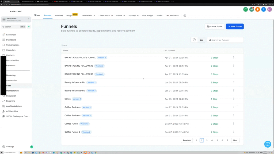Open the phone/dialer icon in header
The height and width of the screenshot is (154, 274).
pyautogui.click(x=246, y=9)
